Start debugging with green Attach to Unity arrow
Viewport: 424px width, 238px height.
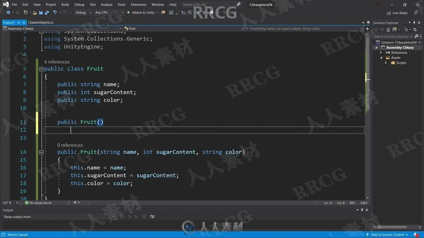(129, 13)
